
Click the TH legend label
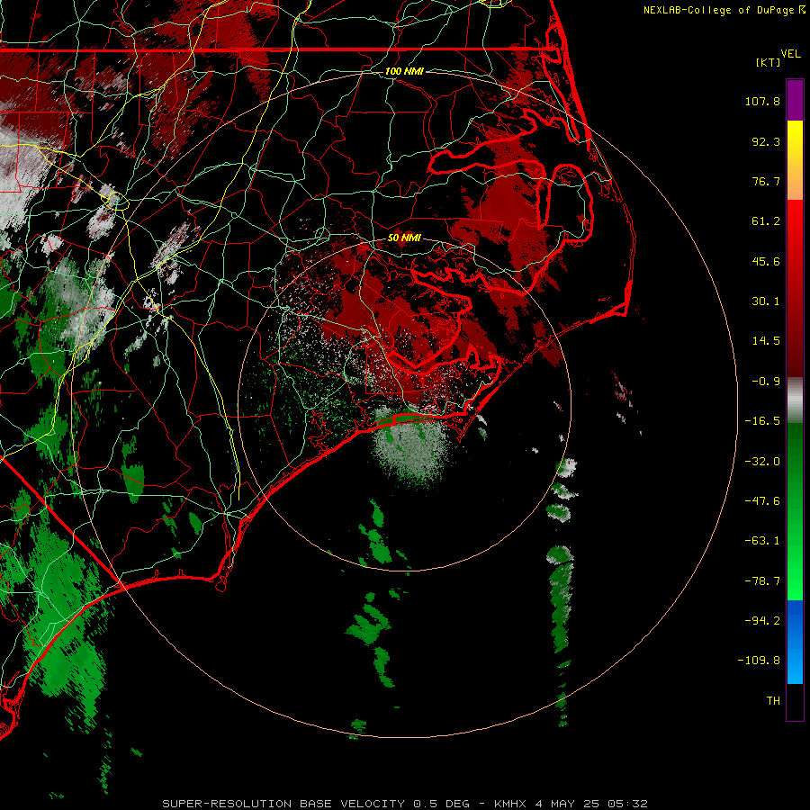click(x=773, y=701)
